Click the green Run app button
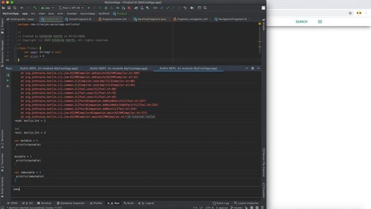Screen dimensions: 371x209 point(89,8)
